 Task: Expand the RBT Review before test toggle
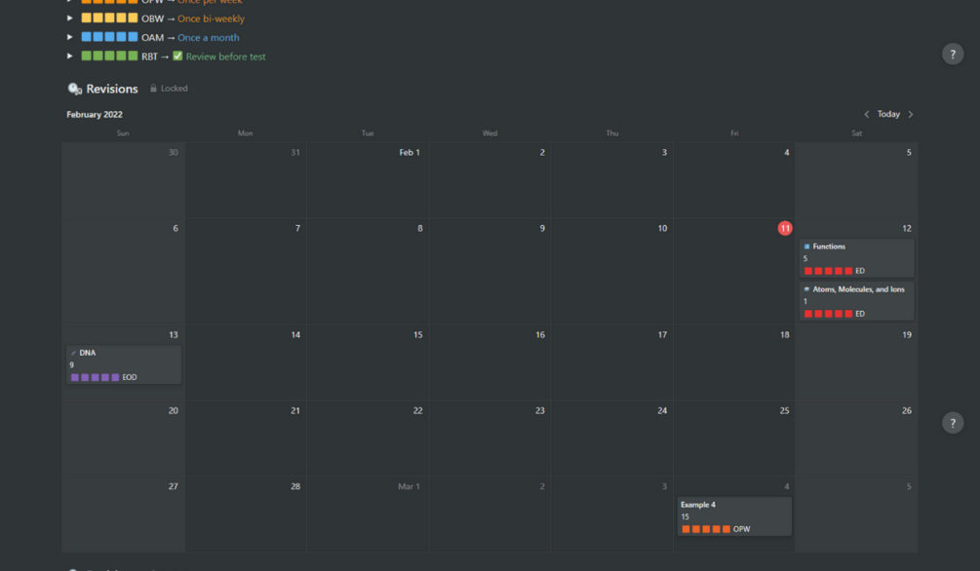point(70,56)
